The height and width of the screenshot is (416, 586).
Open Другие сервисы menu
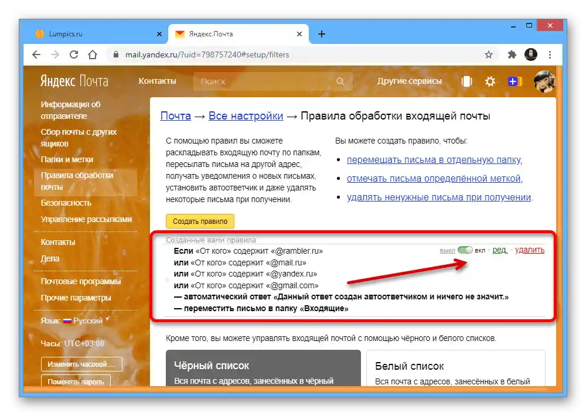[409, 81]
